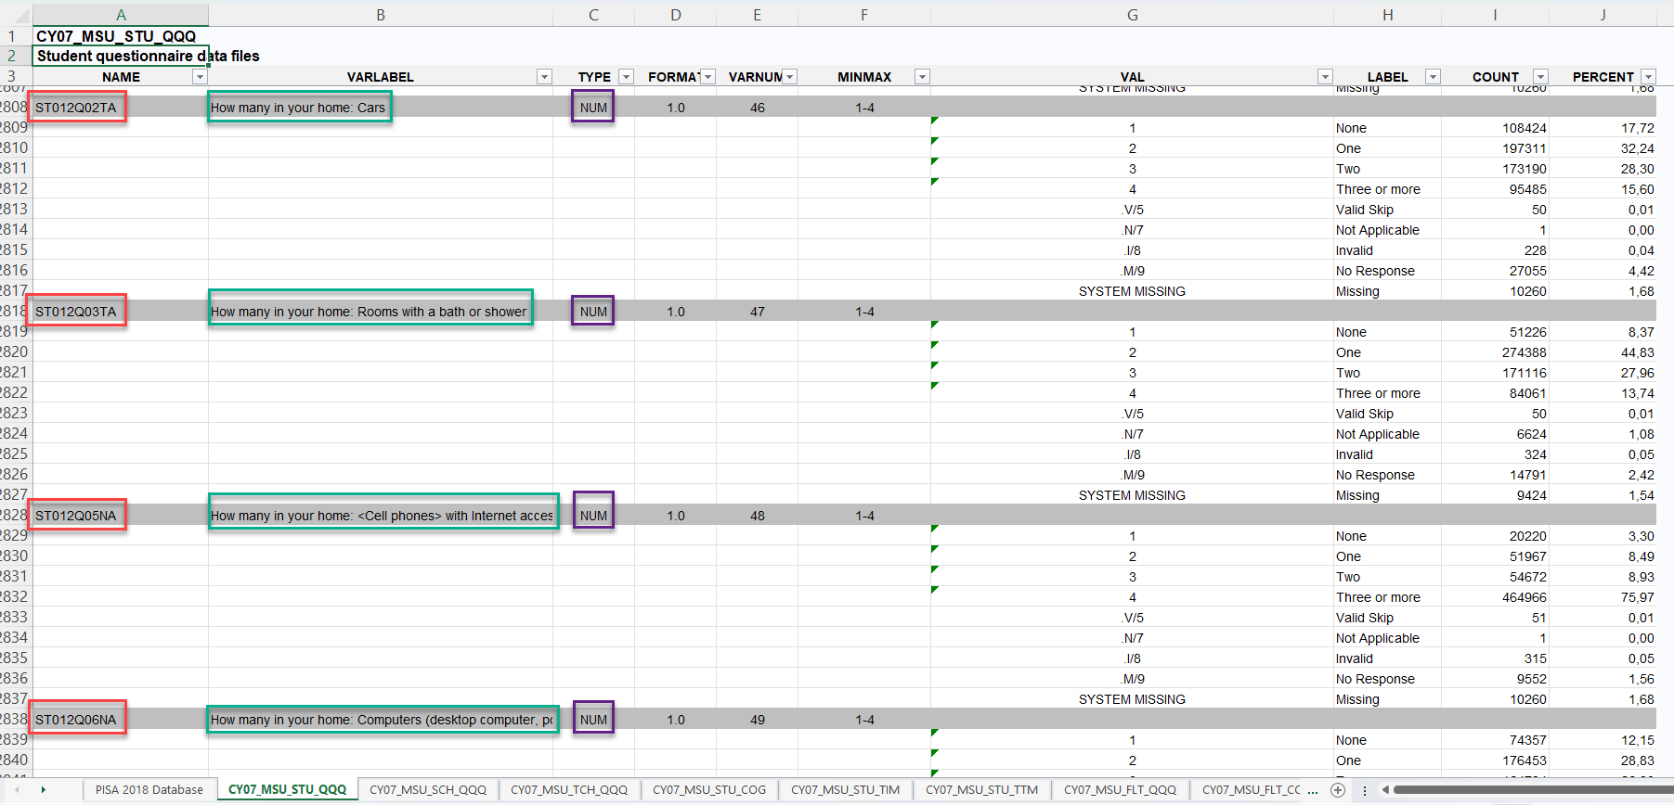Select the ST012Q02TA name cell
Viewport: 1674px width, 805px height.
click(x=76, y=108)
